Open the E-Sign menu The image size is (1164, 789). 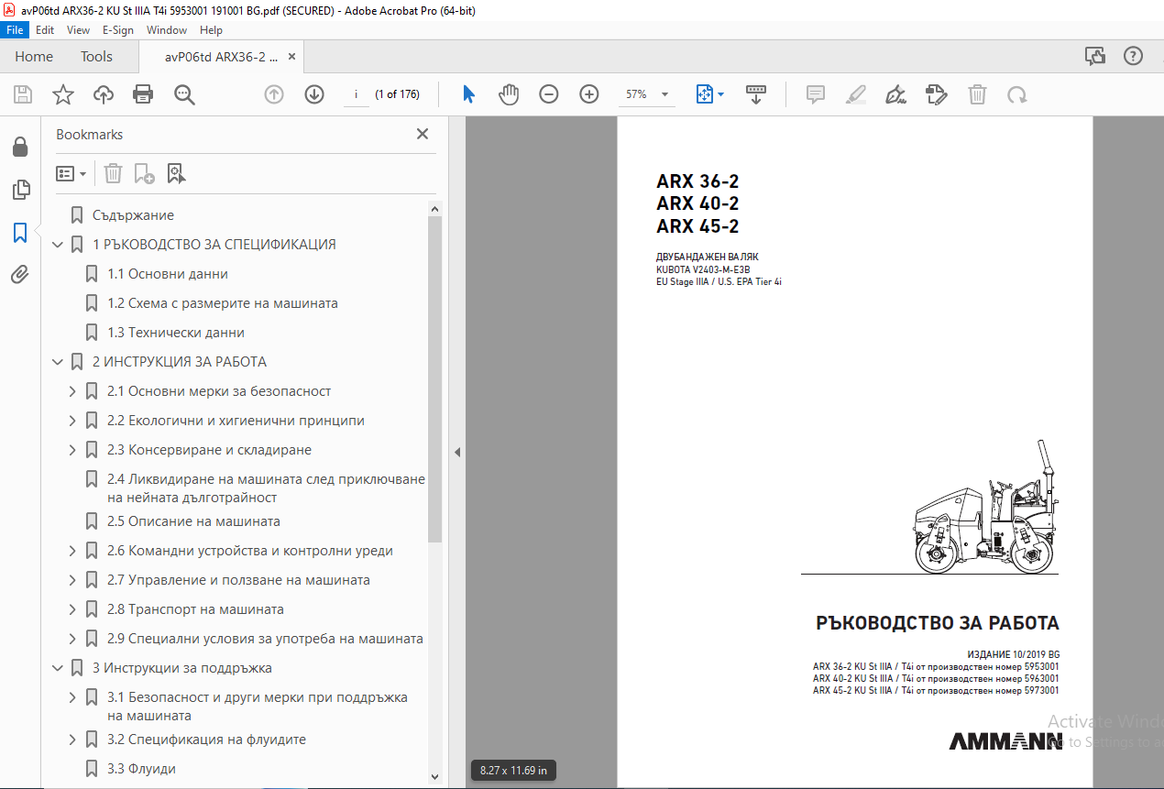pos(117,30)
